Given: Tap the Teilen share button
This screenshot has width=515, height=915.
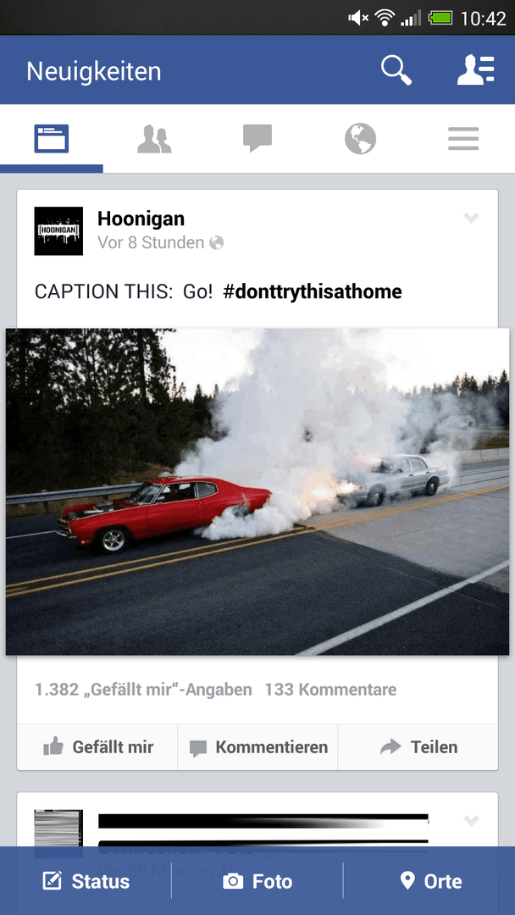Looking at the screenshot, I should point(418,747).
